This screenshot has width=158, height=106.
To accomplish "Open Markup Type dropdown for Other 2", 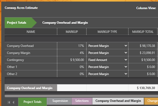I will (107, 74).
